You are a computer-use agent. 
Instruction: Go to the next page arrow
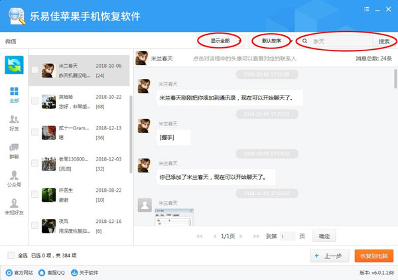coord(241,236)
